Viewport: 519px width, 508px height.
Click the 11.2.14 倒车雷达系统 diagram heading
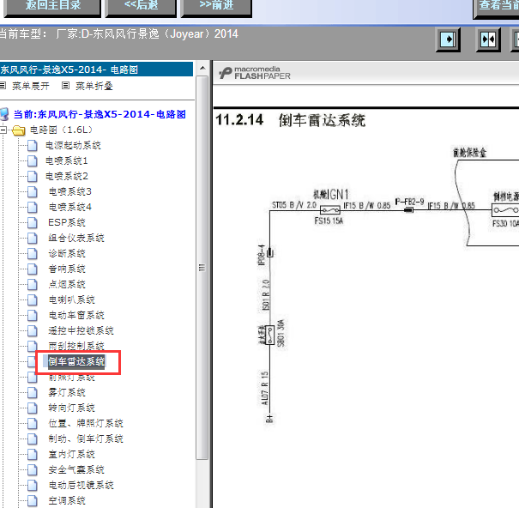(290, 120)
